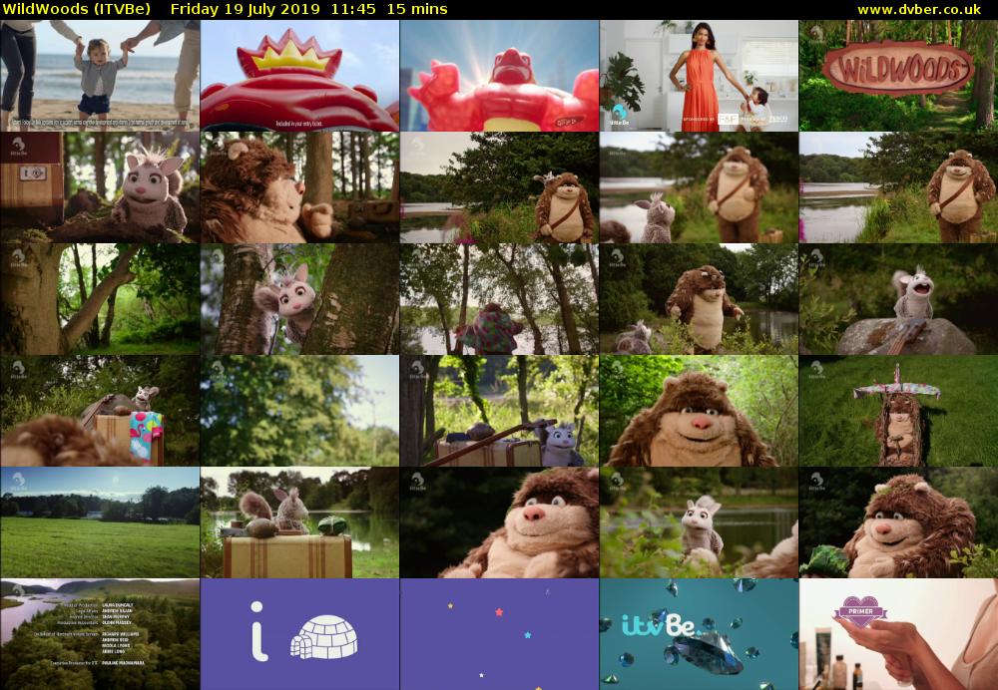Open the green meadow and lake thumbnail
This screenshot has width=998, height=690.
click(100, 522)
